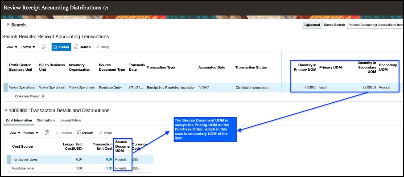Click Inventory Organization column header

pos(80,67)
